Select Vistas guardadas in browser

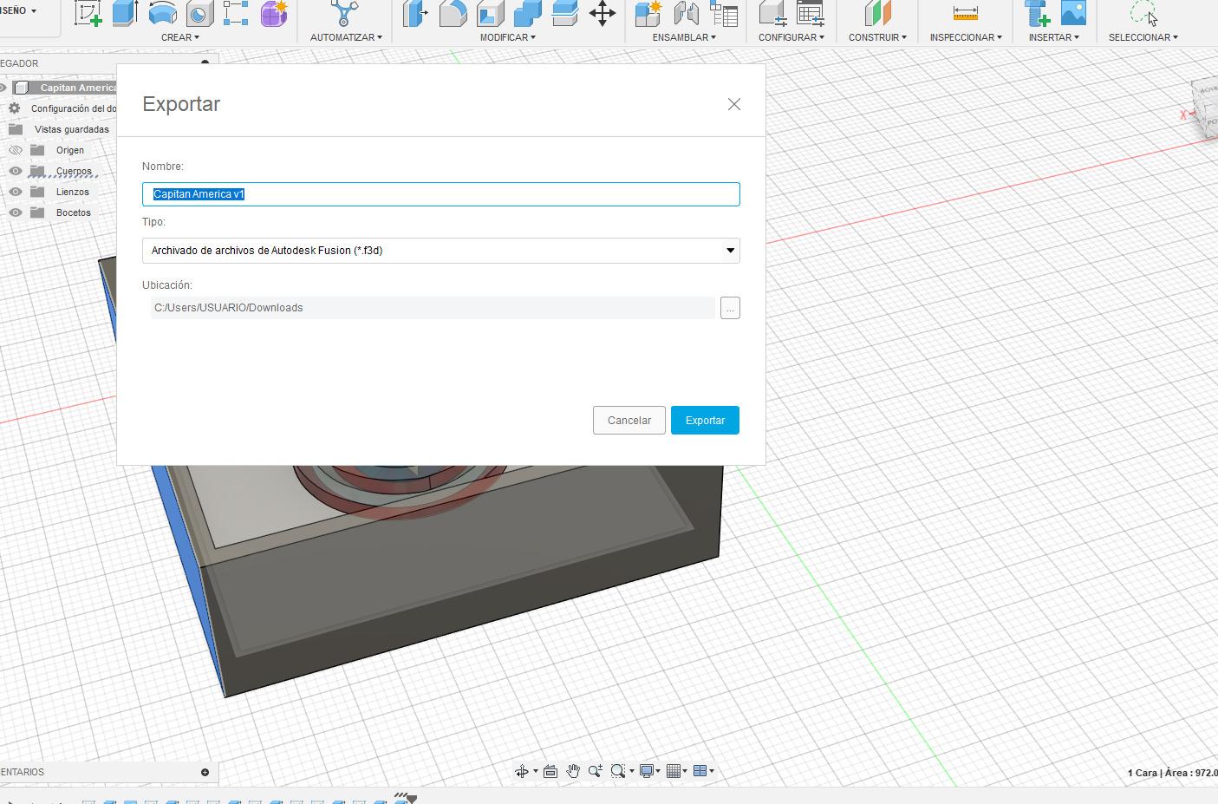[x=72, y=129]
